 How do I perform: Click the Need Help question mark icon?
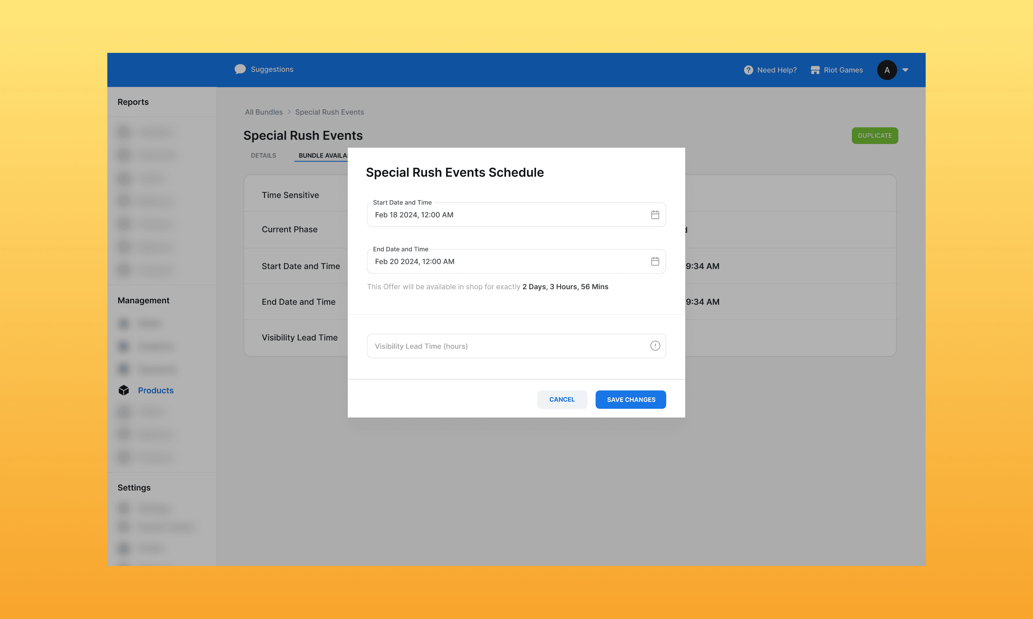click(748, 70)
